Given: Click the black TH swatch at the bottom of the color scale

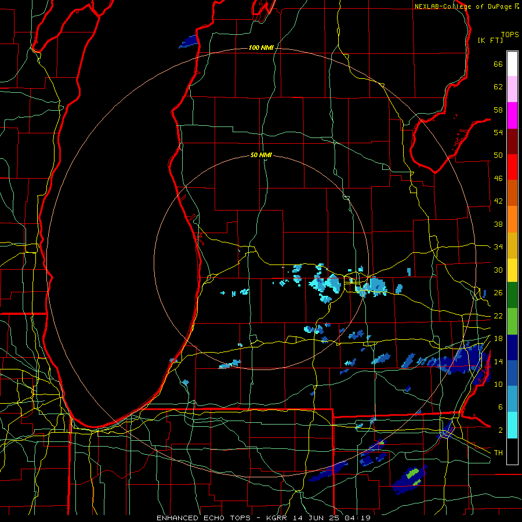Looking at the screenshot, I should pos(512,451).
